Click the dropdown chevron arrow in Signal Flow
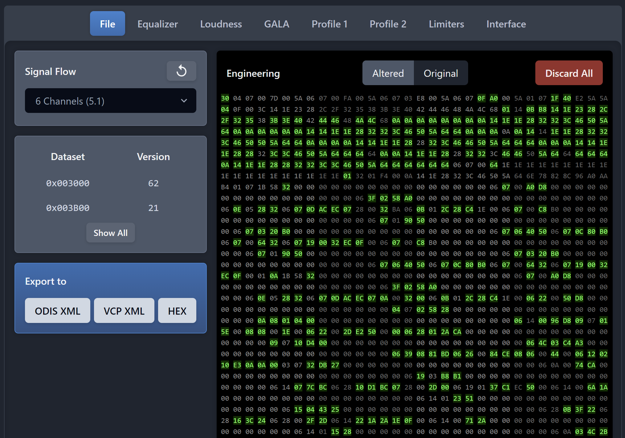The image size is (625, 438). (x=184, y=101)
